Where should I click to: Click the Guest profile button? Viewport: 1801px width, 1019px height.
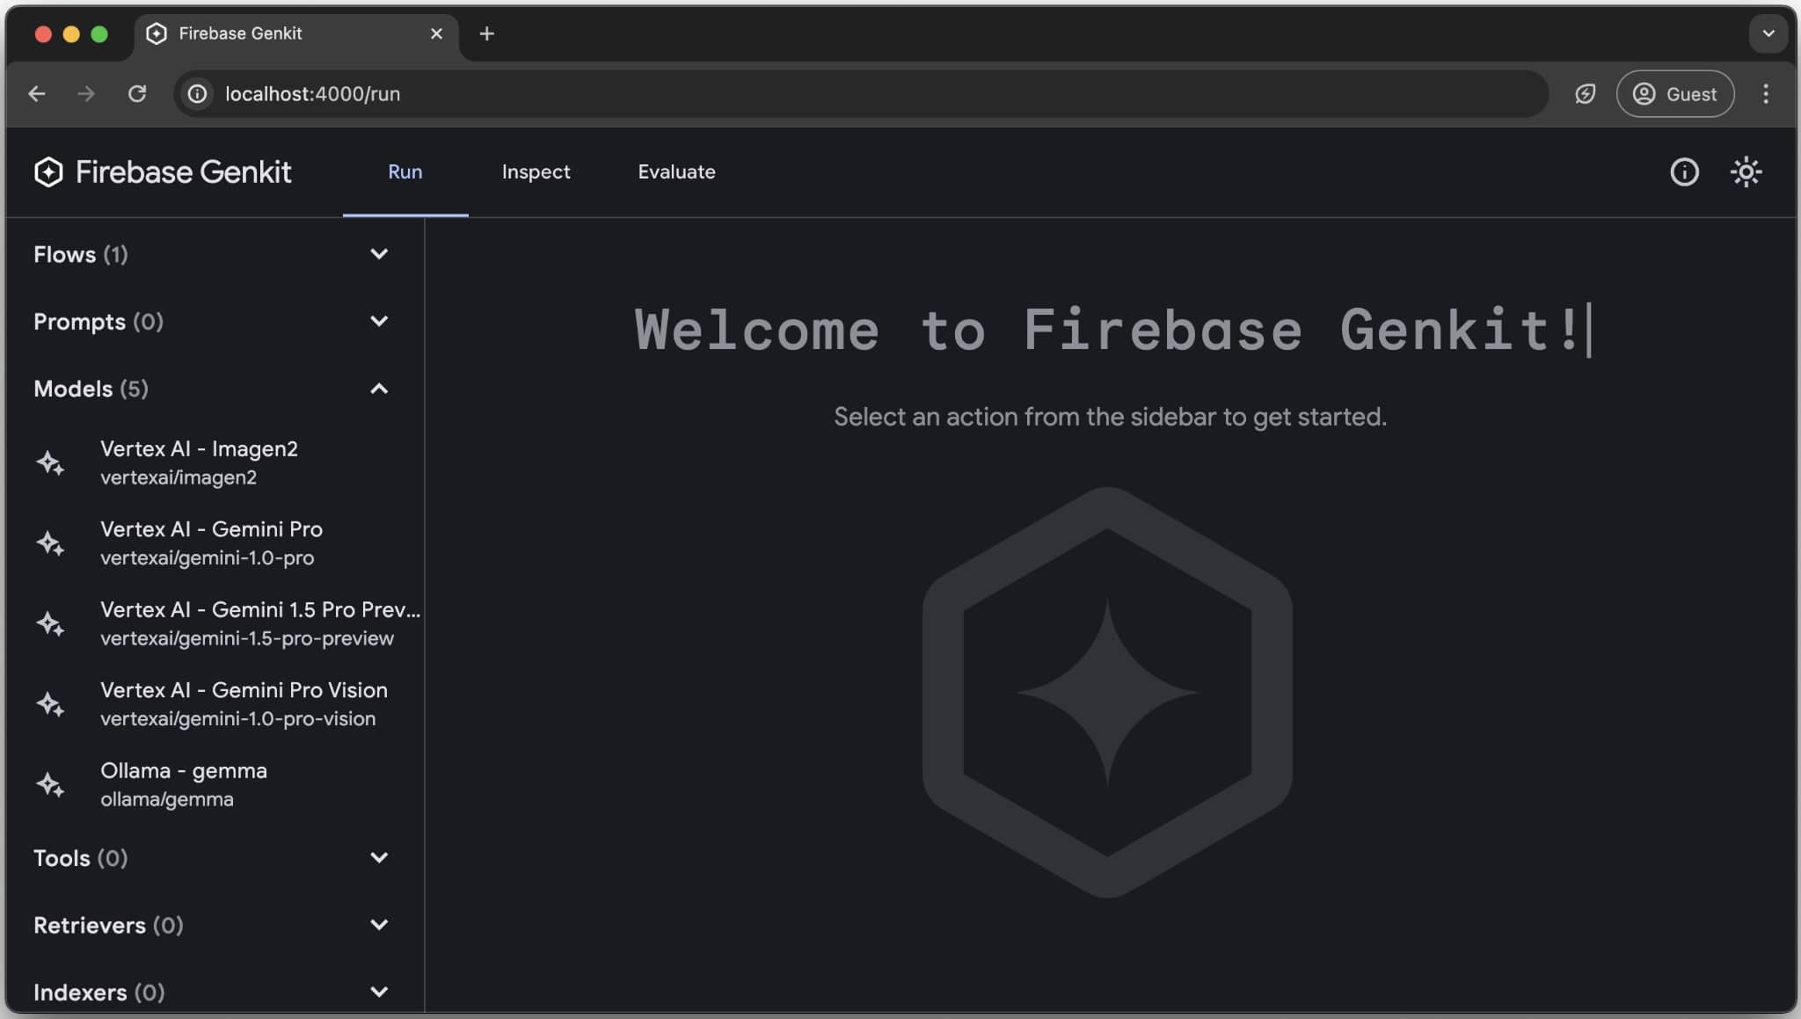click(x=1674, y=94)
